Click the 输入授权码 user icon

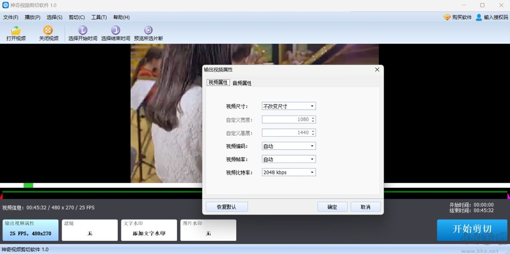click(x=480, y=17)
